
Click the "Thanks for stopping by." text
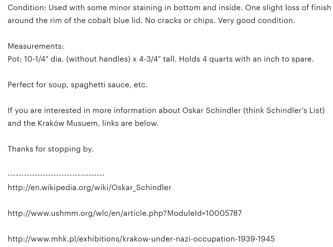(x=50, y=149)
